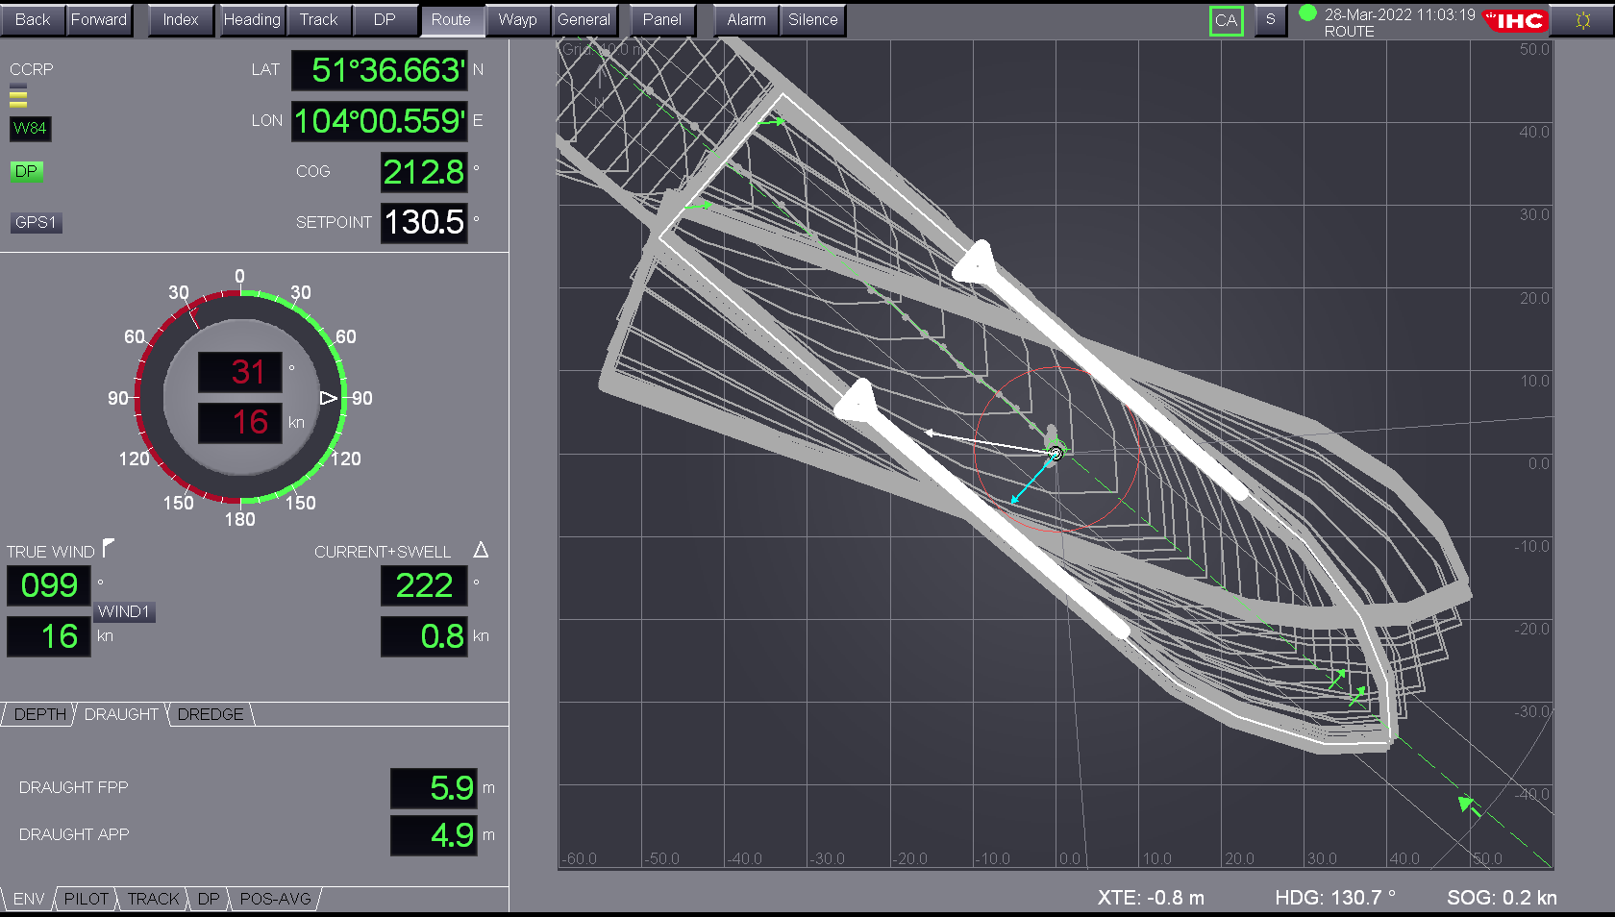The height and width of the screenshot is (917, 1615).
Task: Click the True Wind flag icon
Action: coord(108,548)
